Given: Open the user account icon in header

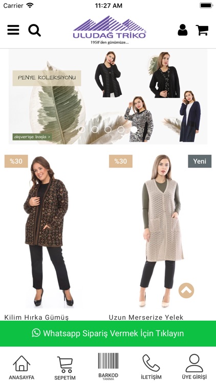Looking at the screenshot, I should 182,30.
